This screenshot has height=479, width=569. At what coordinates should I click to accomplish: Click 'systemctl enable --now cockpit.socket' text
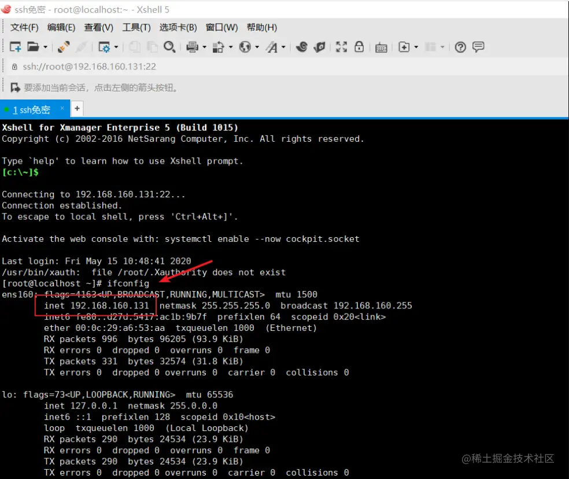[262, 239]
